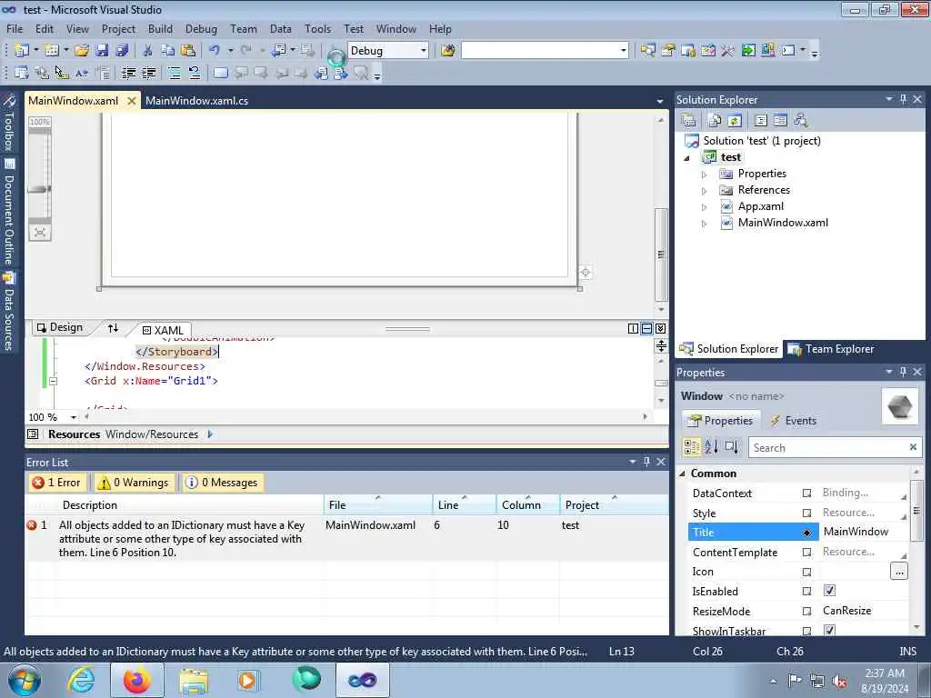Viewport: 931px width, 698px height.
Task: Click Uncomment Selected Lines icon
Action: [x=195, y=73]
